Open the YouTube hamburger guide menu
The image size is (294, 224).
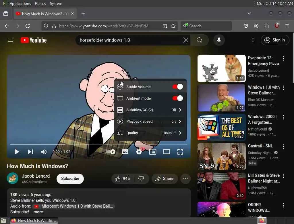(10, 40)
